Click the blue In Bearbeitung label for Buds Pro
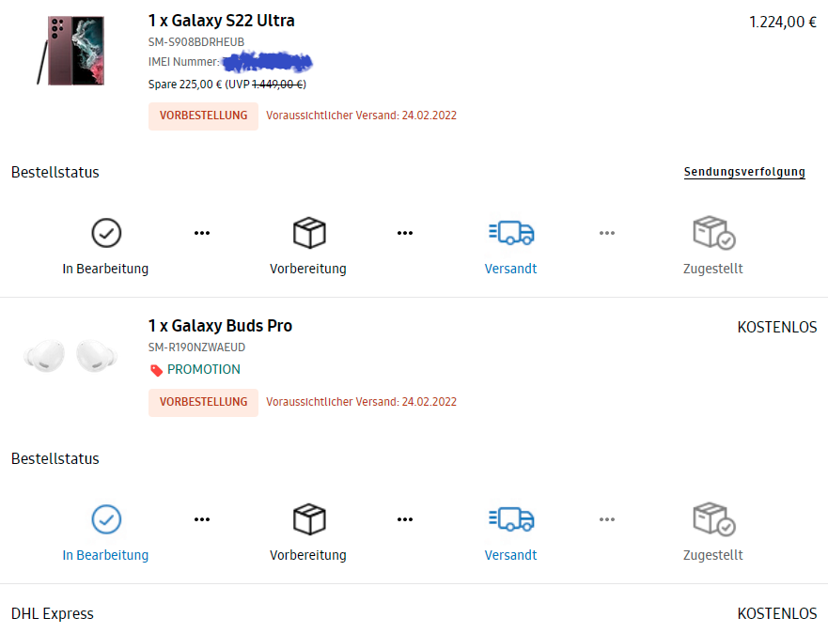 (105, 555)
